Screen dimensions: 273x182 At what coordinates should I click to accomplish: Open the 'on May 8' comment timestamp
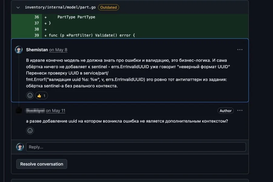58,50
